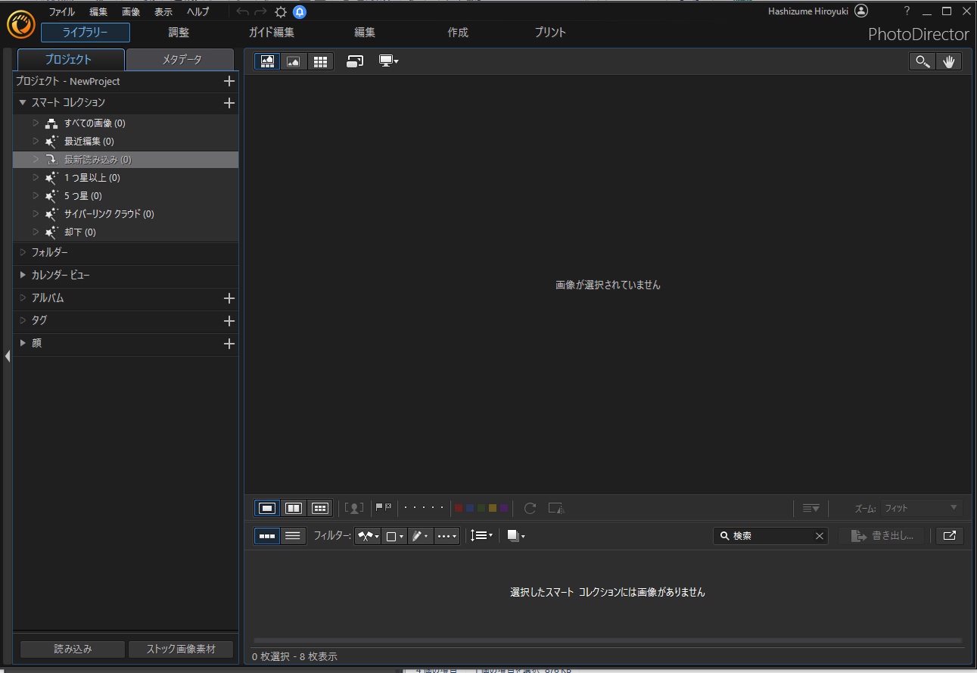Switch browser panel to thumbnail view
The height and width of the screenshot is (673, 977).
[x=267, y=536]
